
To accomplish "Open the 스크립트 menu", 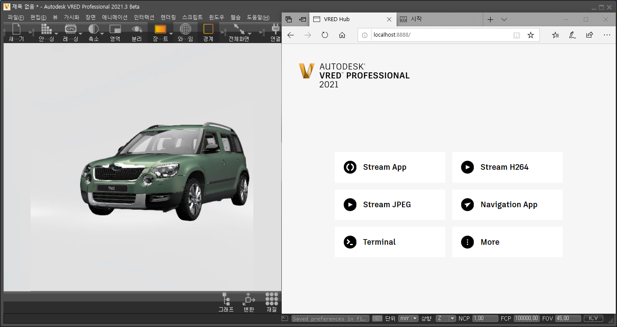I will click(192, 17).
